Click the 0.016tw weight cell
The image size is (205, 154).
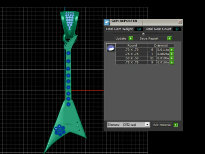click(x=163, y=62)
